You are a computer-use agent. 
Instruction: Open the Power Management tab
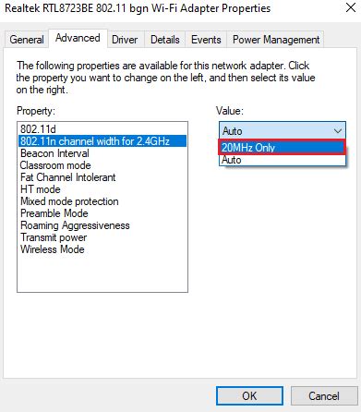point(276,40)
